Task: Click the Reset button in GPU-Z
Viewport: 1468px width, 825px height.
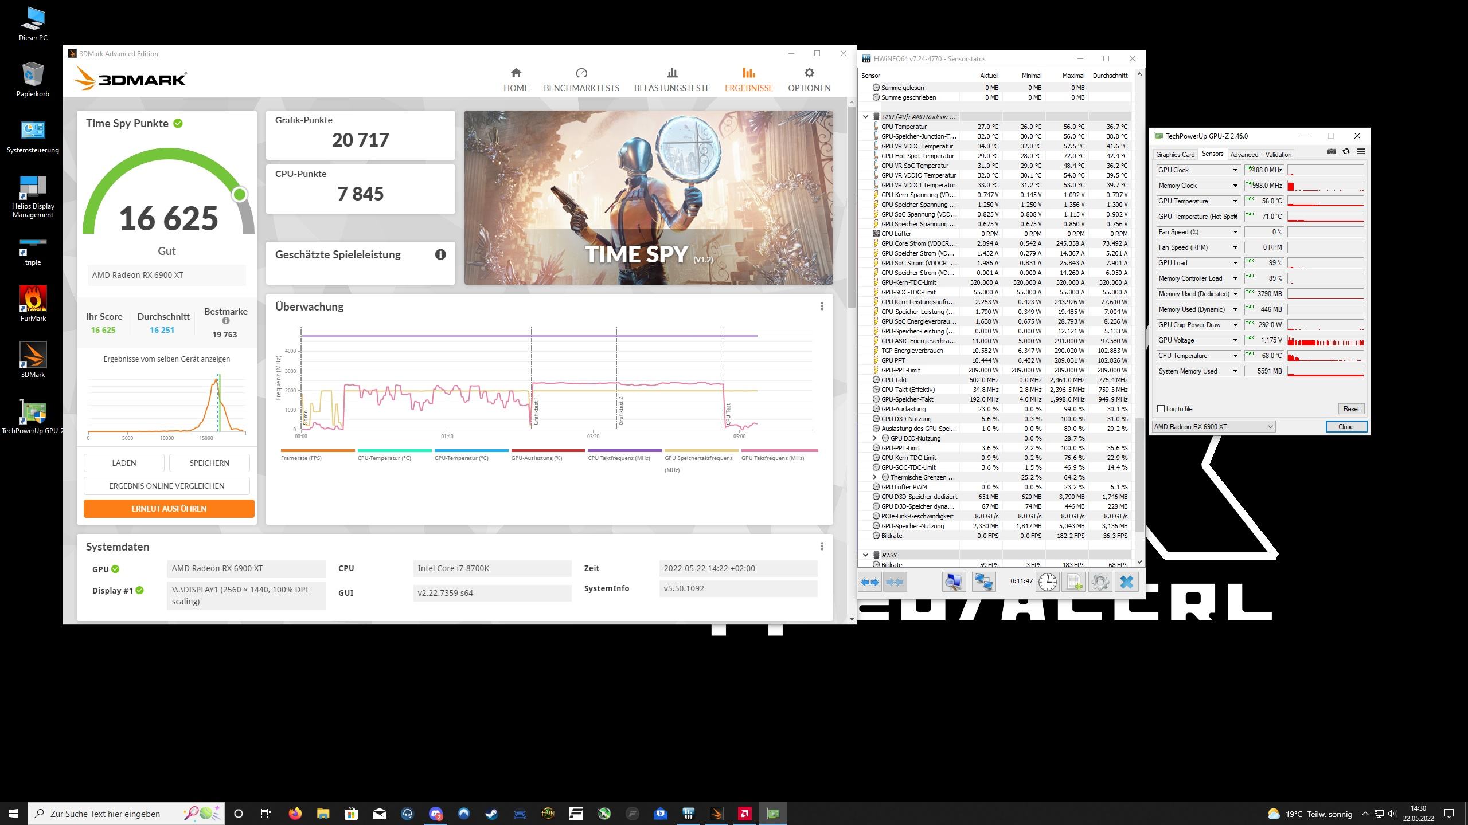Action: [1351, 409]
